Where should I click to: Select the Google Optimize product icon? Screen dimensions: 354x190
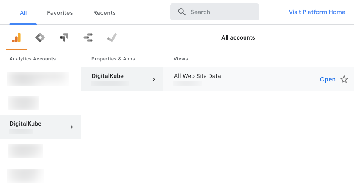coord(64,38)
